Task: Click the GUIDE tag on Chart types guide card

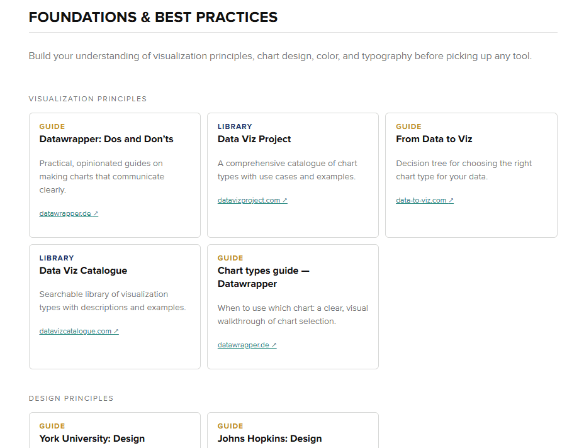Action: click(x=230, y=258)
